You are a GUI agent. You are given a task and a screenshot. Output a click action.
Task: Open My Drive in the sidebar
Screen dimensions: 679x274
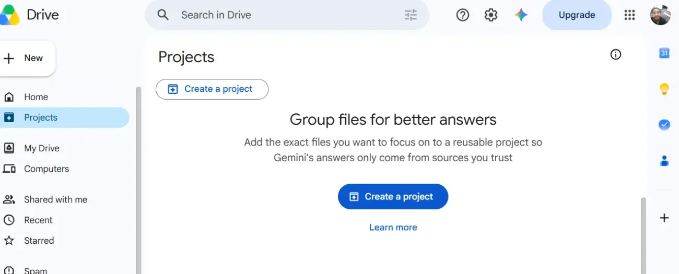[65, 148]
